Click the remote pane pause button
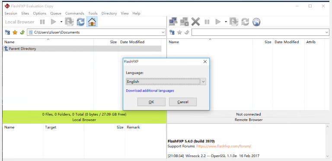This screenshot has width=332, height=161. point(207,22)
